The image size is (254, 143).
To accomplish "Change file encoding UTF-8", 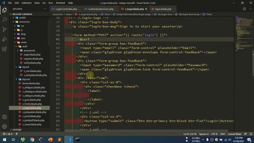I will point(214,134).
